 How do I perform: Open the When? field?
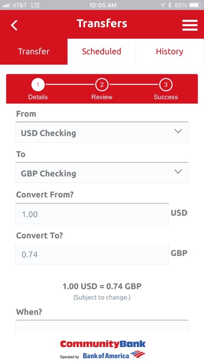(x=102, y=326)
